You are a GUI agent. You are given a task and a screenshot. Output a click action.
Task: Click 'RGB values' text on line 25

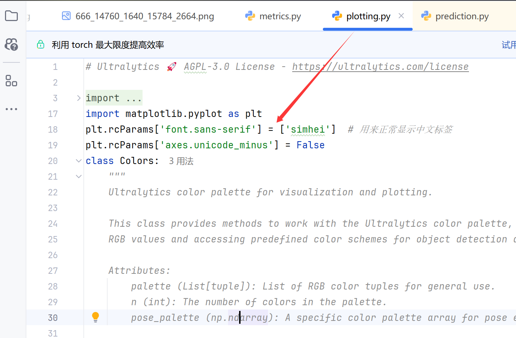point(137,239)
